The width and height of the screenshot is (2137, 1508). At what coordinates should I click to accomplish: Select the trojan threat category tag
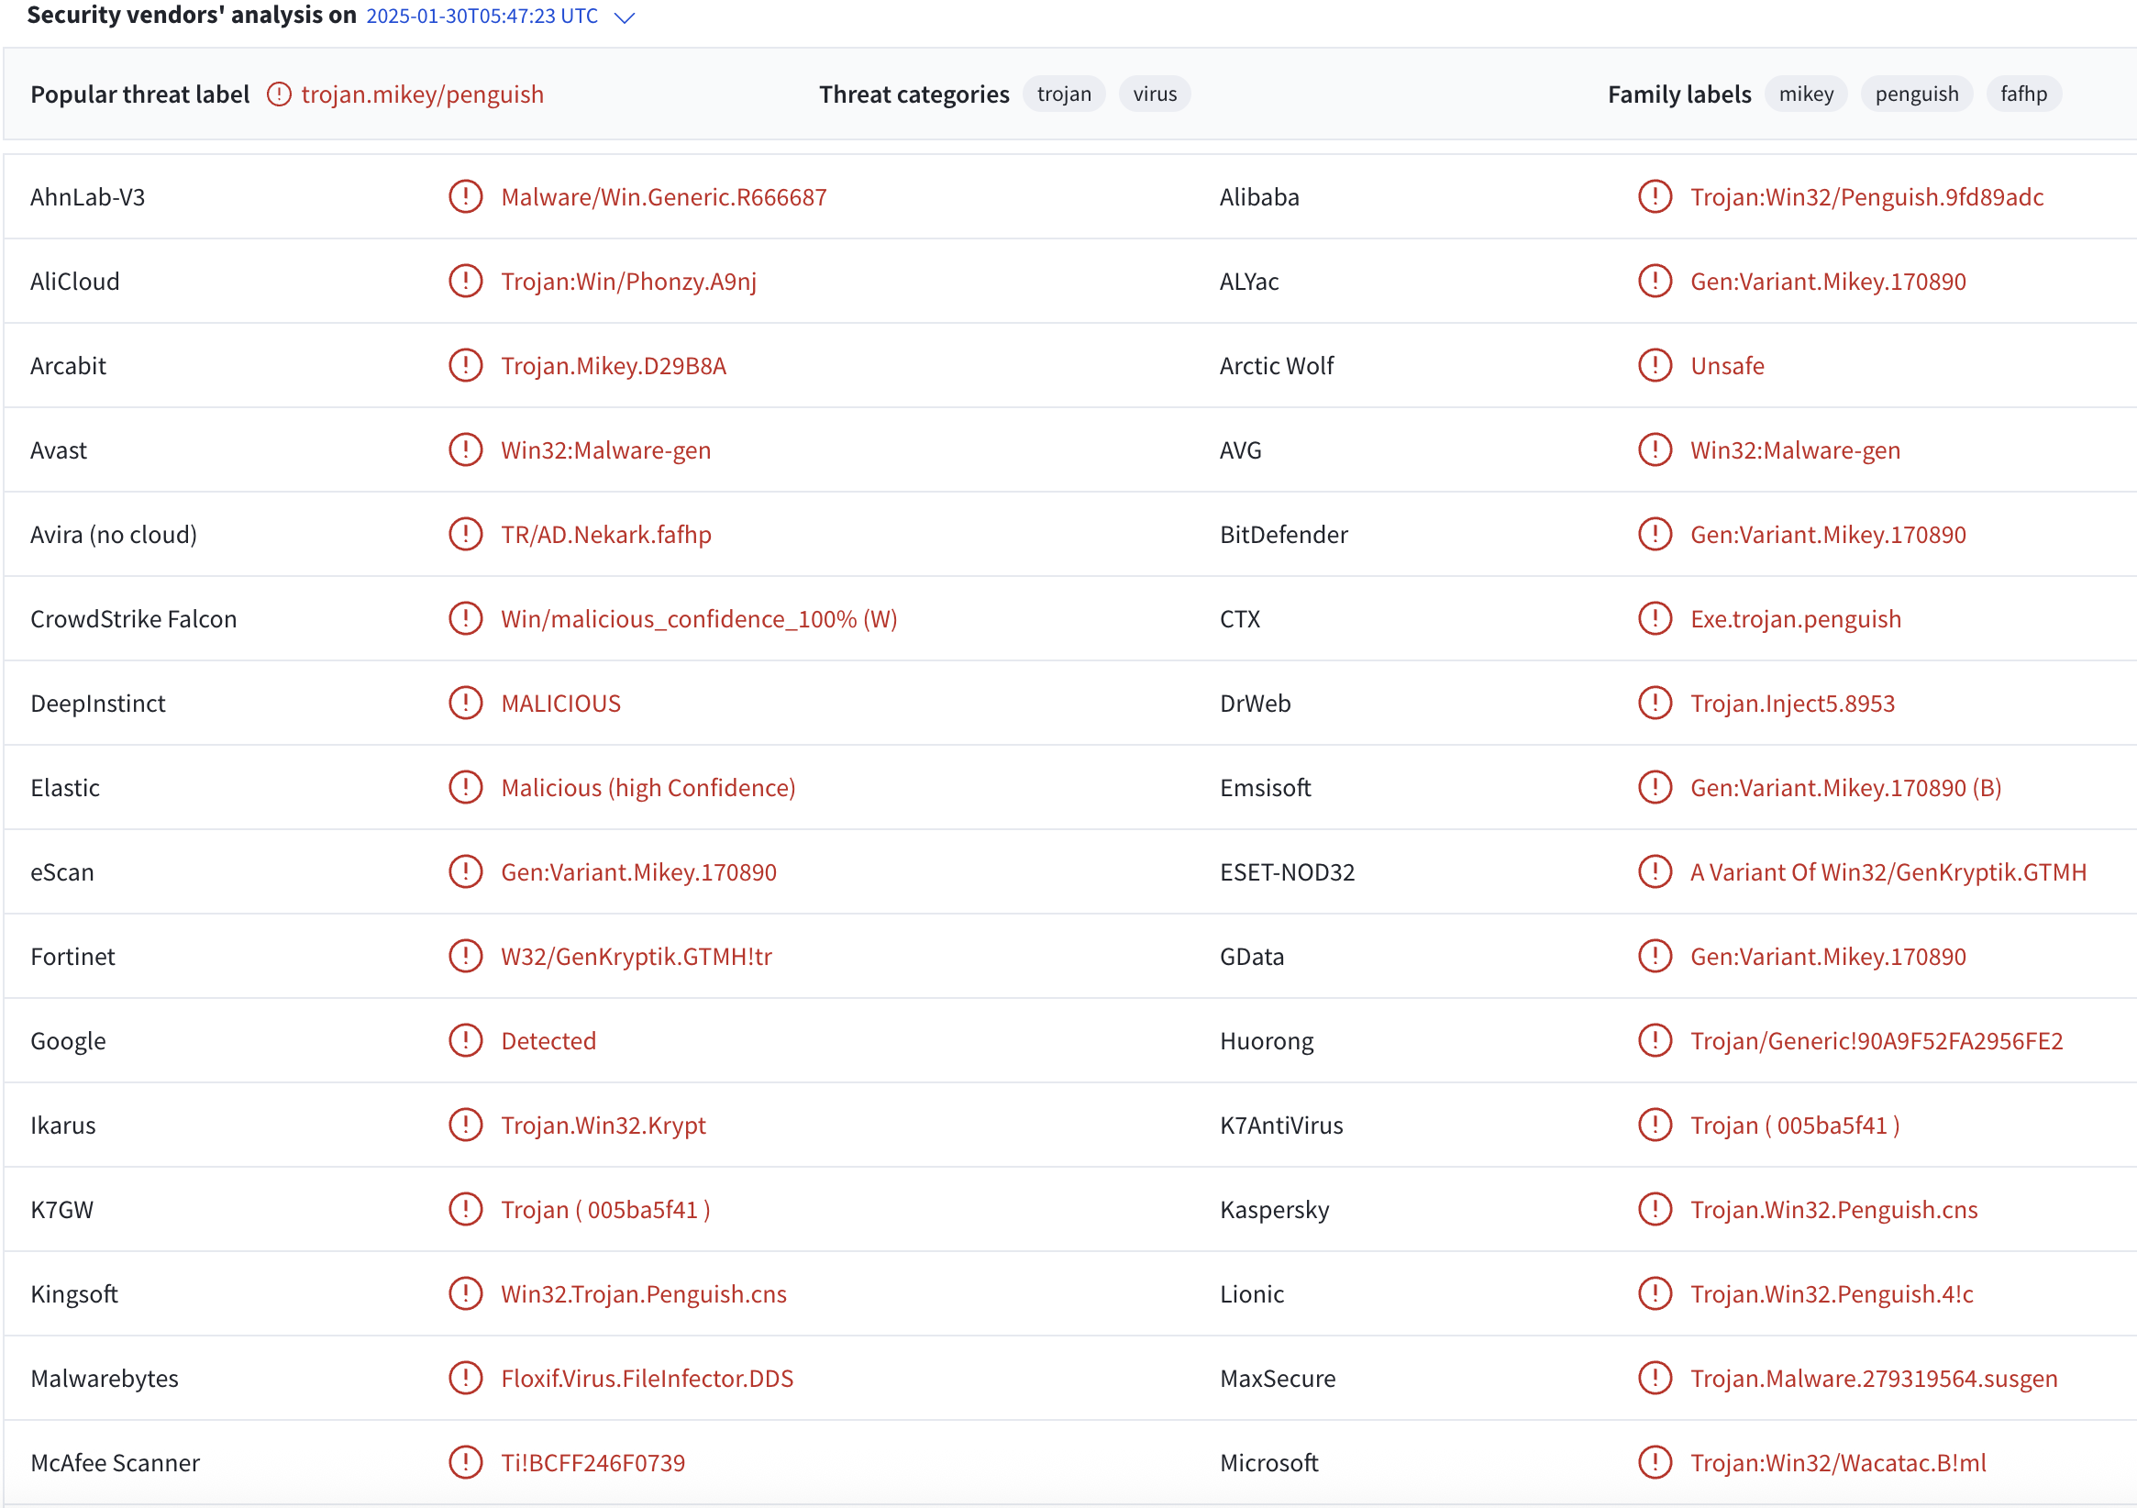click(x=1064, y=94)
